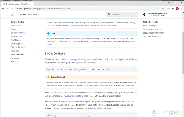Bookmark this page with the star icon
Viewport: 184px width, 117px height.
point(167,9)
